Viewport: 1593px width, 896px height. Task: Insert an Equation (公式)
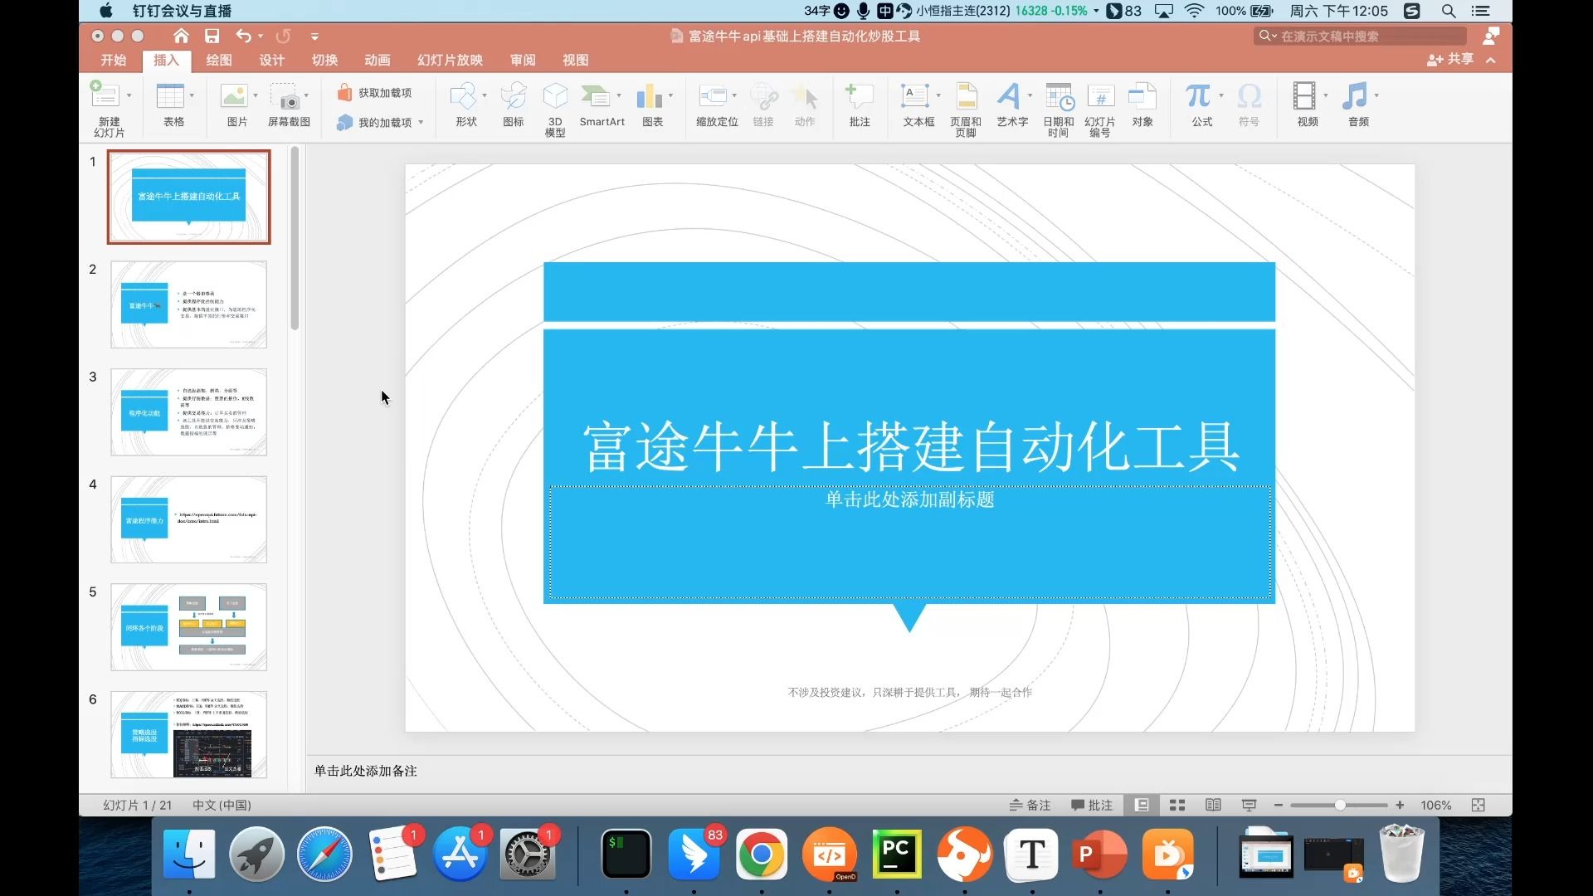coord(1198,96)
